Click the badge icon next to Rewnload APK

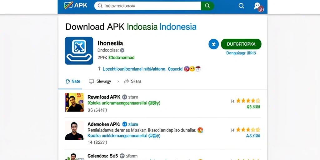pos(124,97)
